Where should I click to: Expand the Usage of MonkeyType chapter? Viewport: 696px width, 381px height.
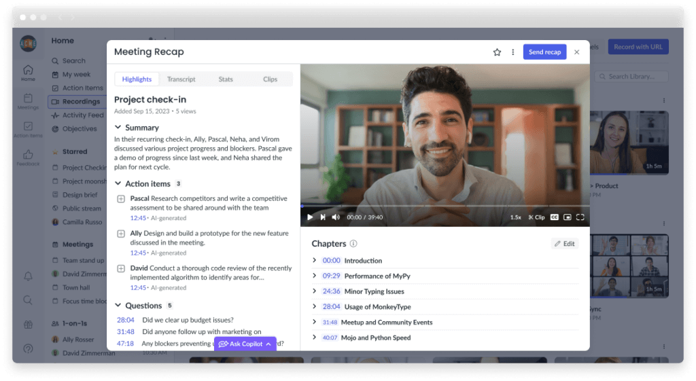point(314,306)
